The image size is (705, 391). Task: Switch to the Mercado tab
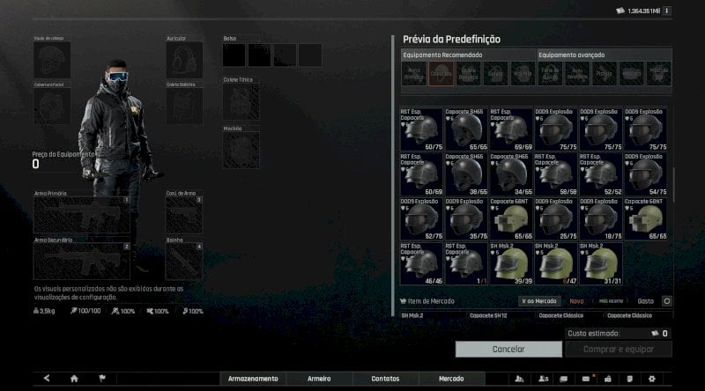[x=451, y=379]
